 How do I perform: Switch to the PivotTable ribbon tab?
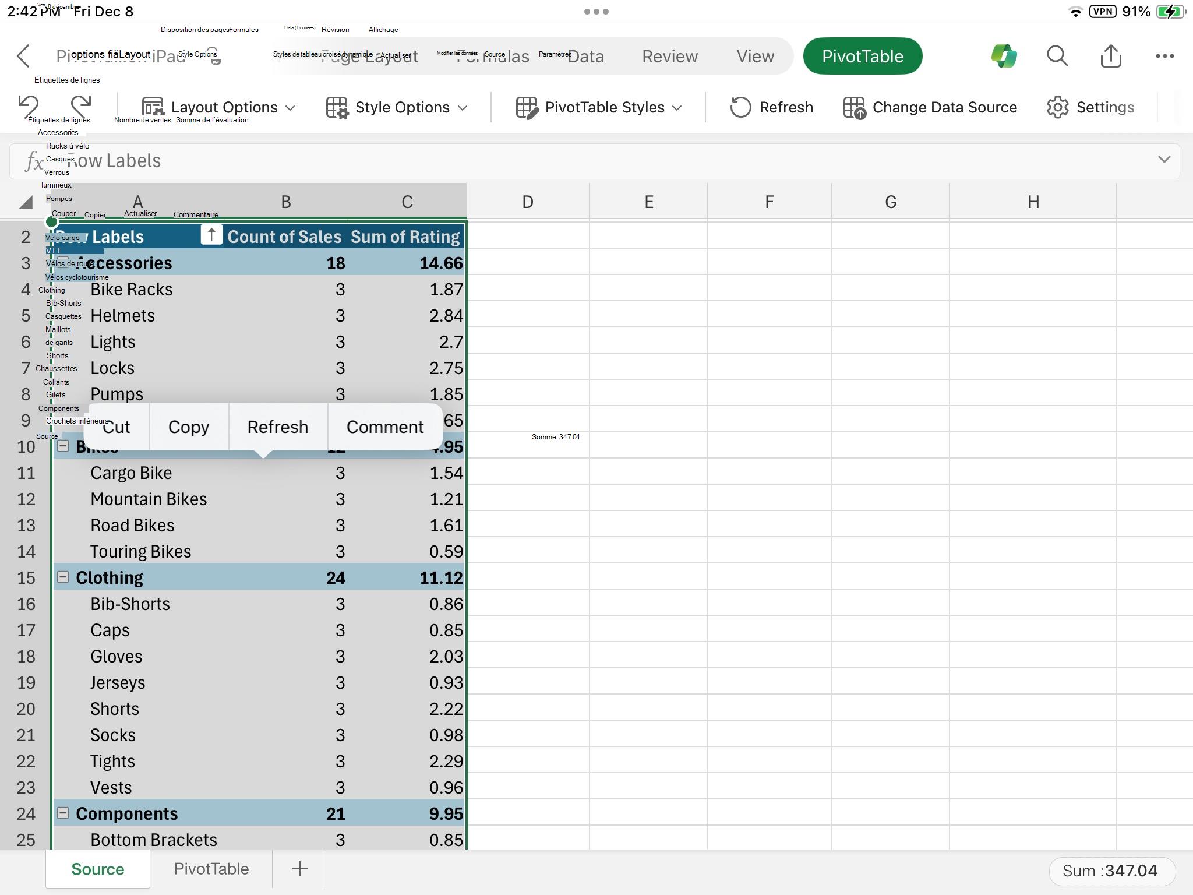[862, 56]
